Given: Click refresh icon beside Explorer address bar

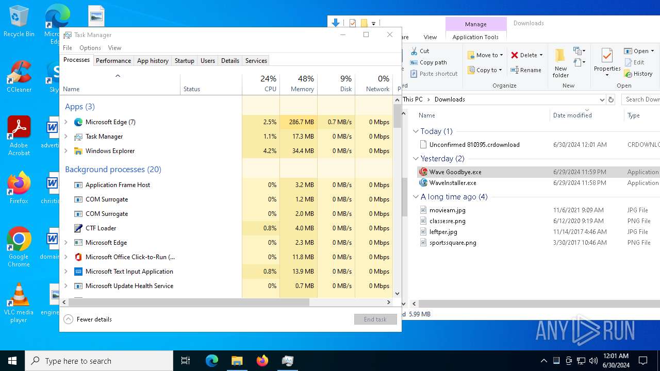Looking at the screenshot, I should tap(611, 99).
